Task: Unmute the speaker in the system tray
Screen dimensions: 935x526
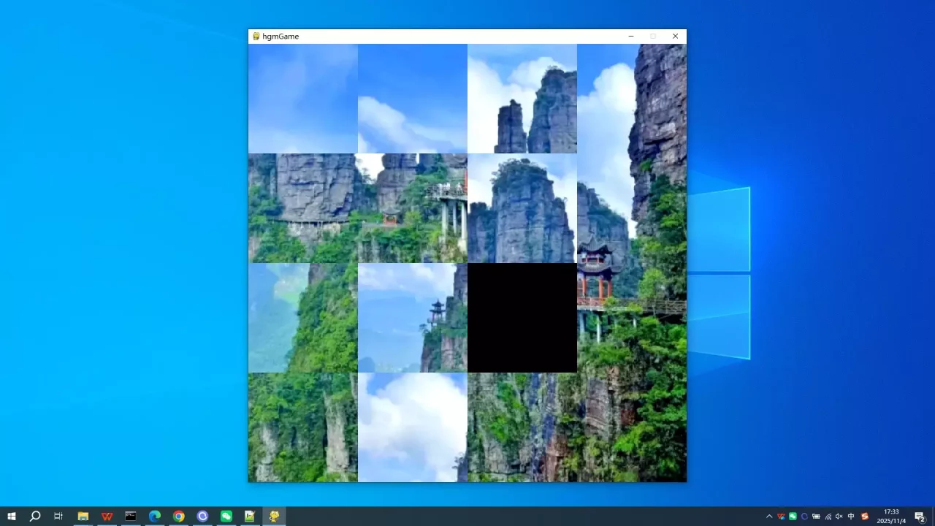Action: click(839, 517)
